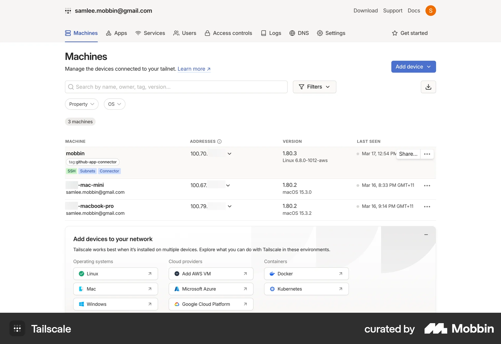Click the Services wifi icon

138,33
